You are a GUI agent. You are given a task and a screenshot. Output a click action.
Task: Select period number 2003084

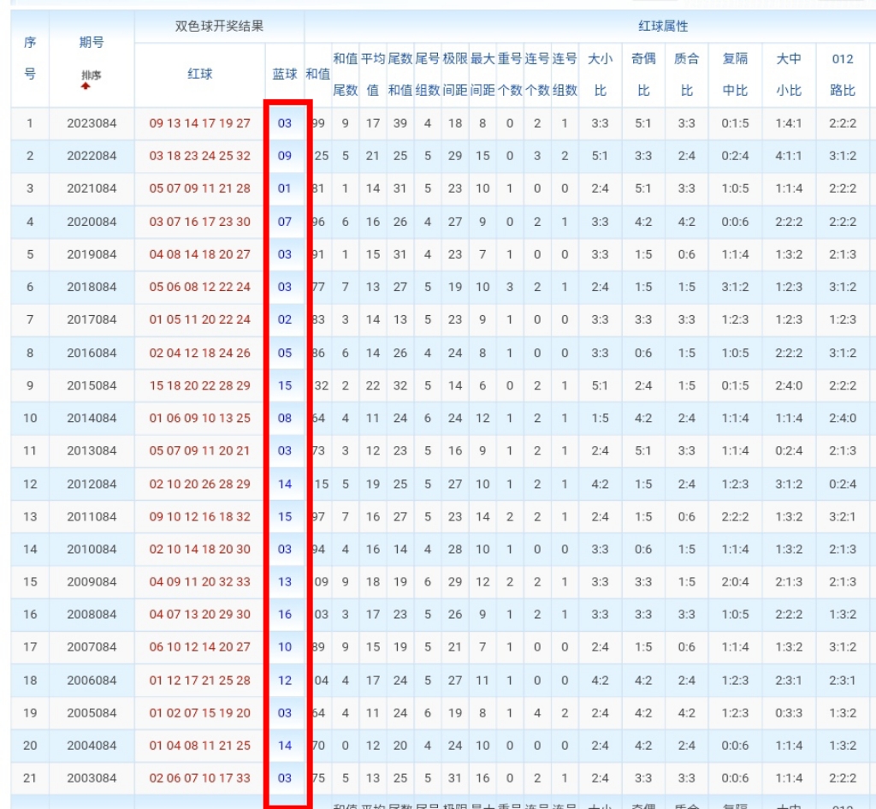click(x=92, y=777)
